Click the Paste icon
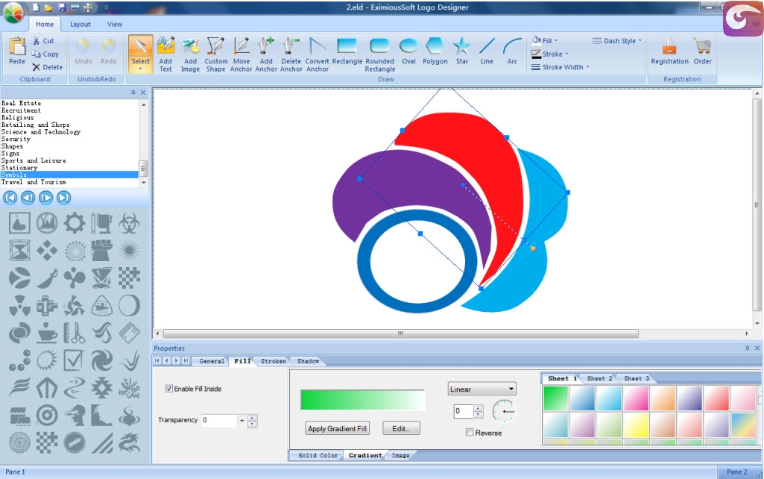The height and width of the screenshot is (479, 764). (x=17, y=51)
